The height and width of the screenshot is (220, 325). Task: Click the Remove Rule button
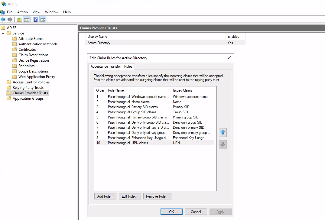[x=157, y=196]
